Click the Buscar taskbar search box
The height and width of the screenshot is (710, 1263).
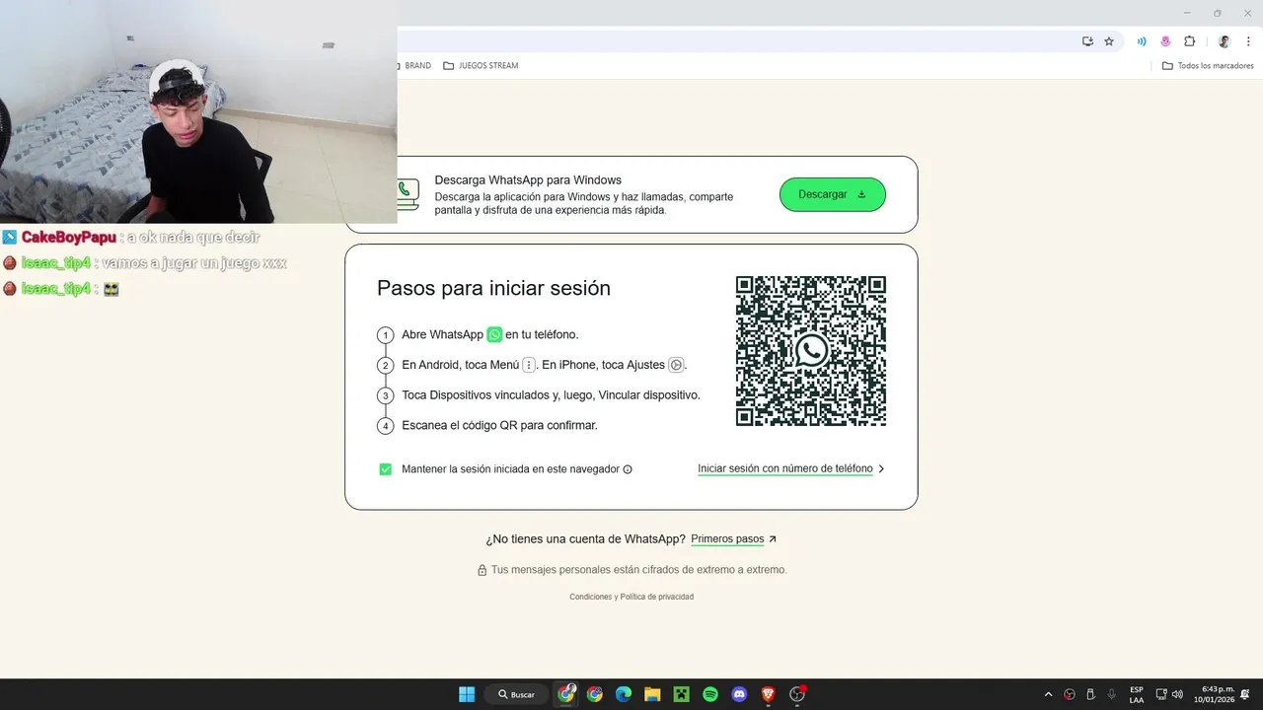[x=516, y=694]
